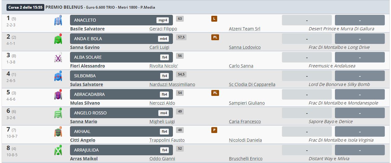The height and width of the screenshot is (163, 391).
Task: Click Anacleto's blue striped jockey silk icon
Action: 58,20
